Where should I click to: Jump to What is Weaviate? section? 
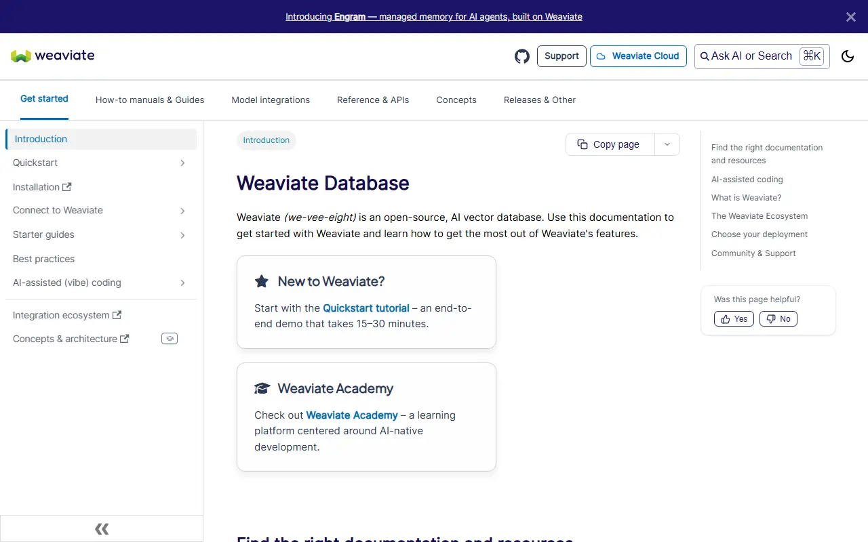click(746, 198)
